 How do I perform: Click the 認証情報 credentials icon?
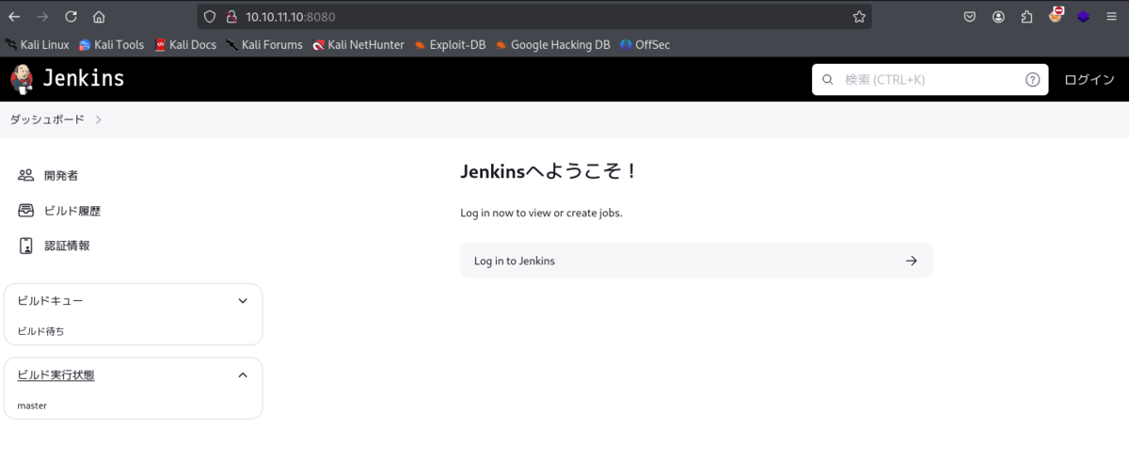pyautogui.click(x=26, y=246)
